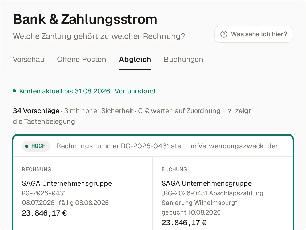This screenshot has width=306, height=230.
Task: Go to the Buchungen tab
Action: click(183, 60)
